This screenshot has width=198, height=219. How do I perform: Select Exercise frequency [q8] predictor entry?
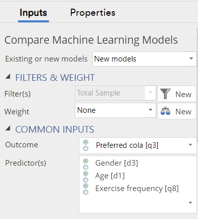coord(137,189)
